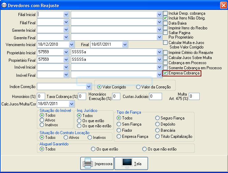The width and height of the screenshot is (228, 173).
Task: Toggle the Empresa Cobrança checkbox
Action: tap(165, 73)
